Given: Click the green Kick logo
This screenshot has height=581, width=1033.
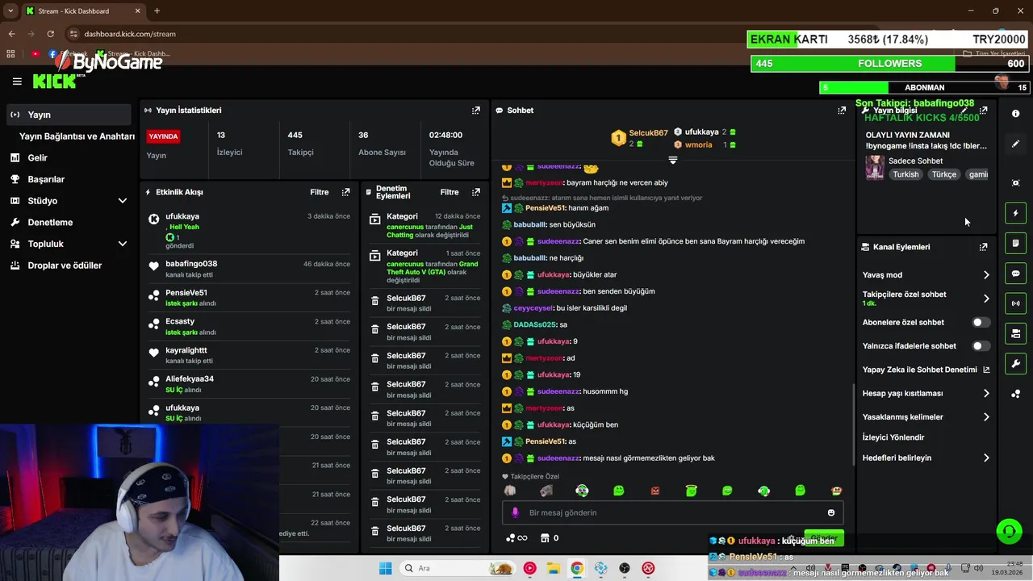Looking at the screenshot, I should point(54,81).
